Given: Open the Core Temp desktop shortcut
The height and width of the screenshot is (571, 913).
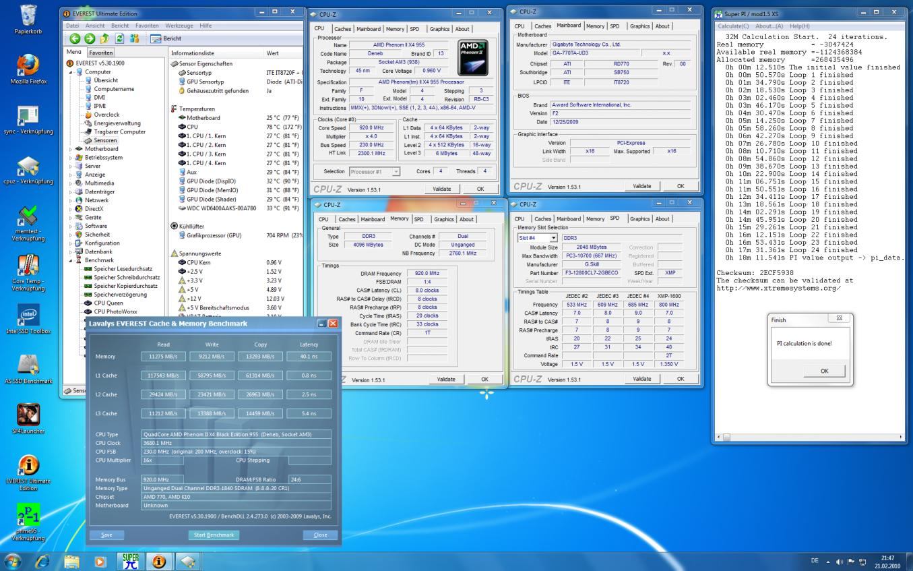Looking at the screenshot, I should click(x=28, y=273).
